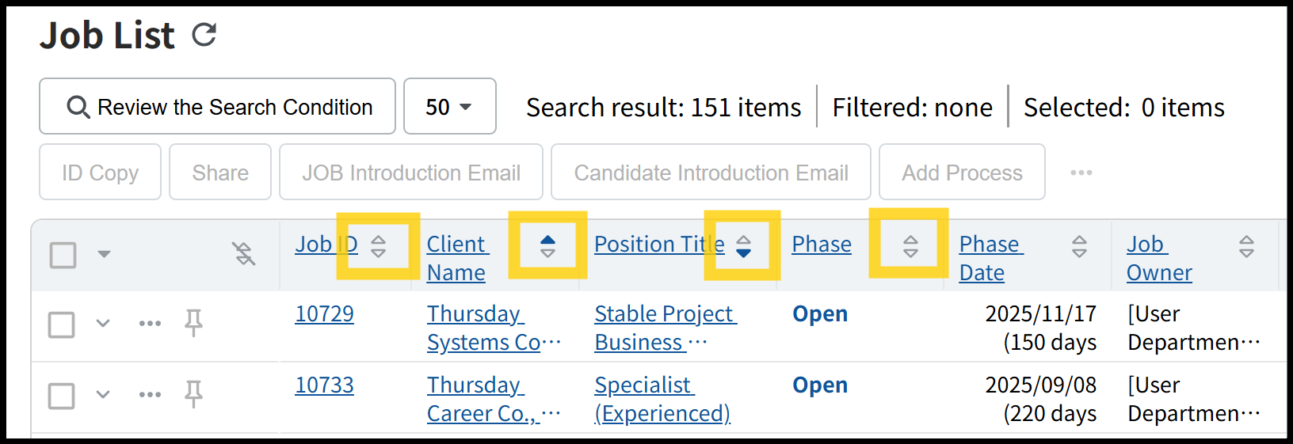
Task: Expand the row chevron for job 10729
Action: coord(103,323)
